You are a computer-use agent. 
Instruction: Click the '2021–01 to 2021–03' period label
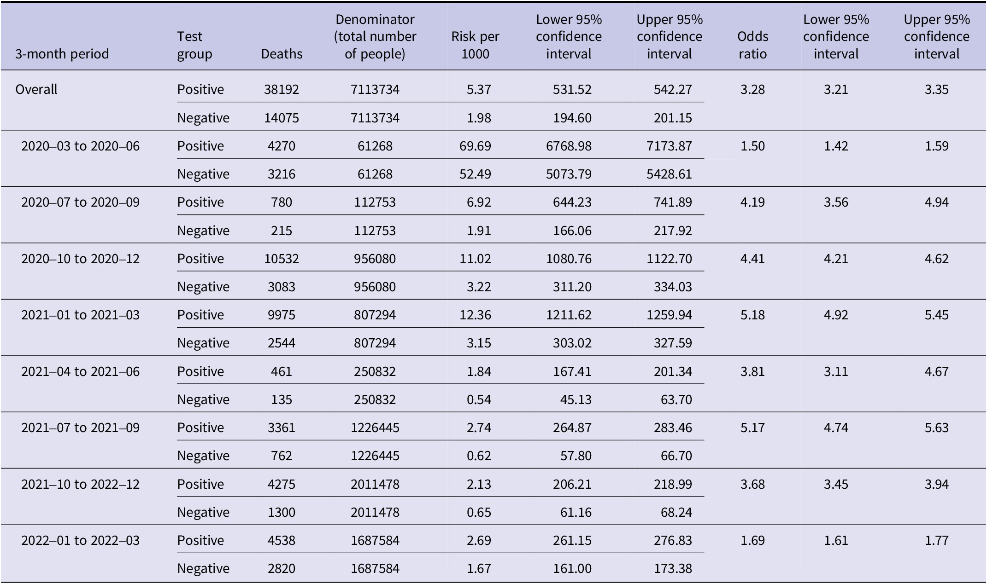80,315
